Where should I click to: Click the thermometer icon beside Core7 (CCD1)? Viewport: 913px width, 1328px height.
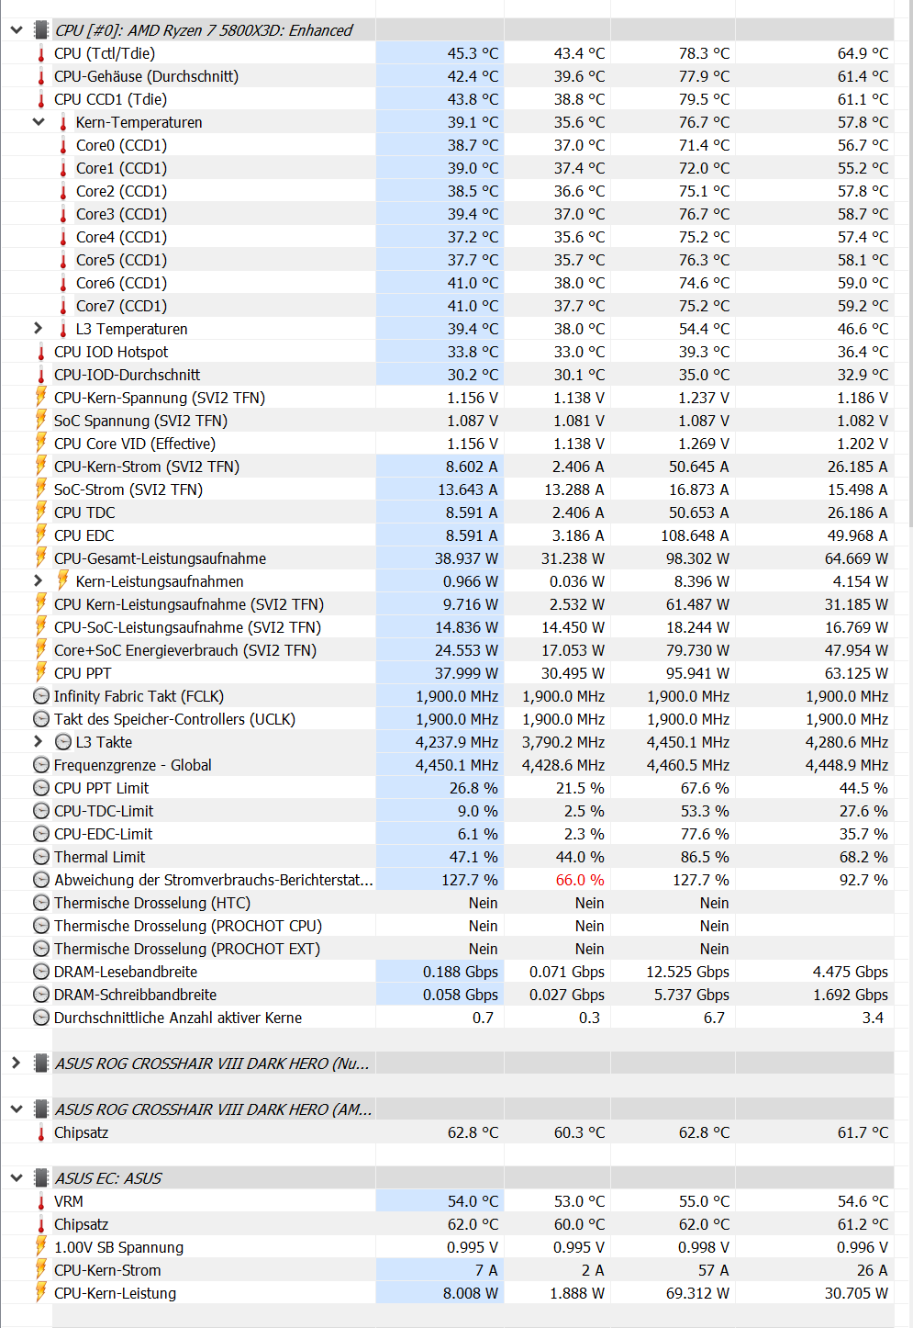tap(63, 306)
